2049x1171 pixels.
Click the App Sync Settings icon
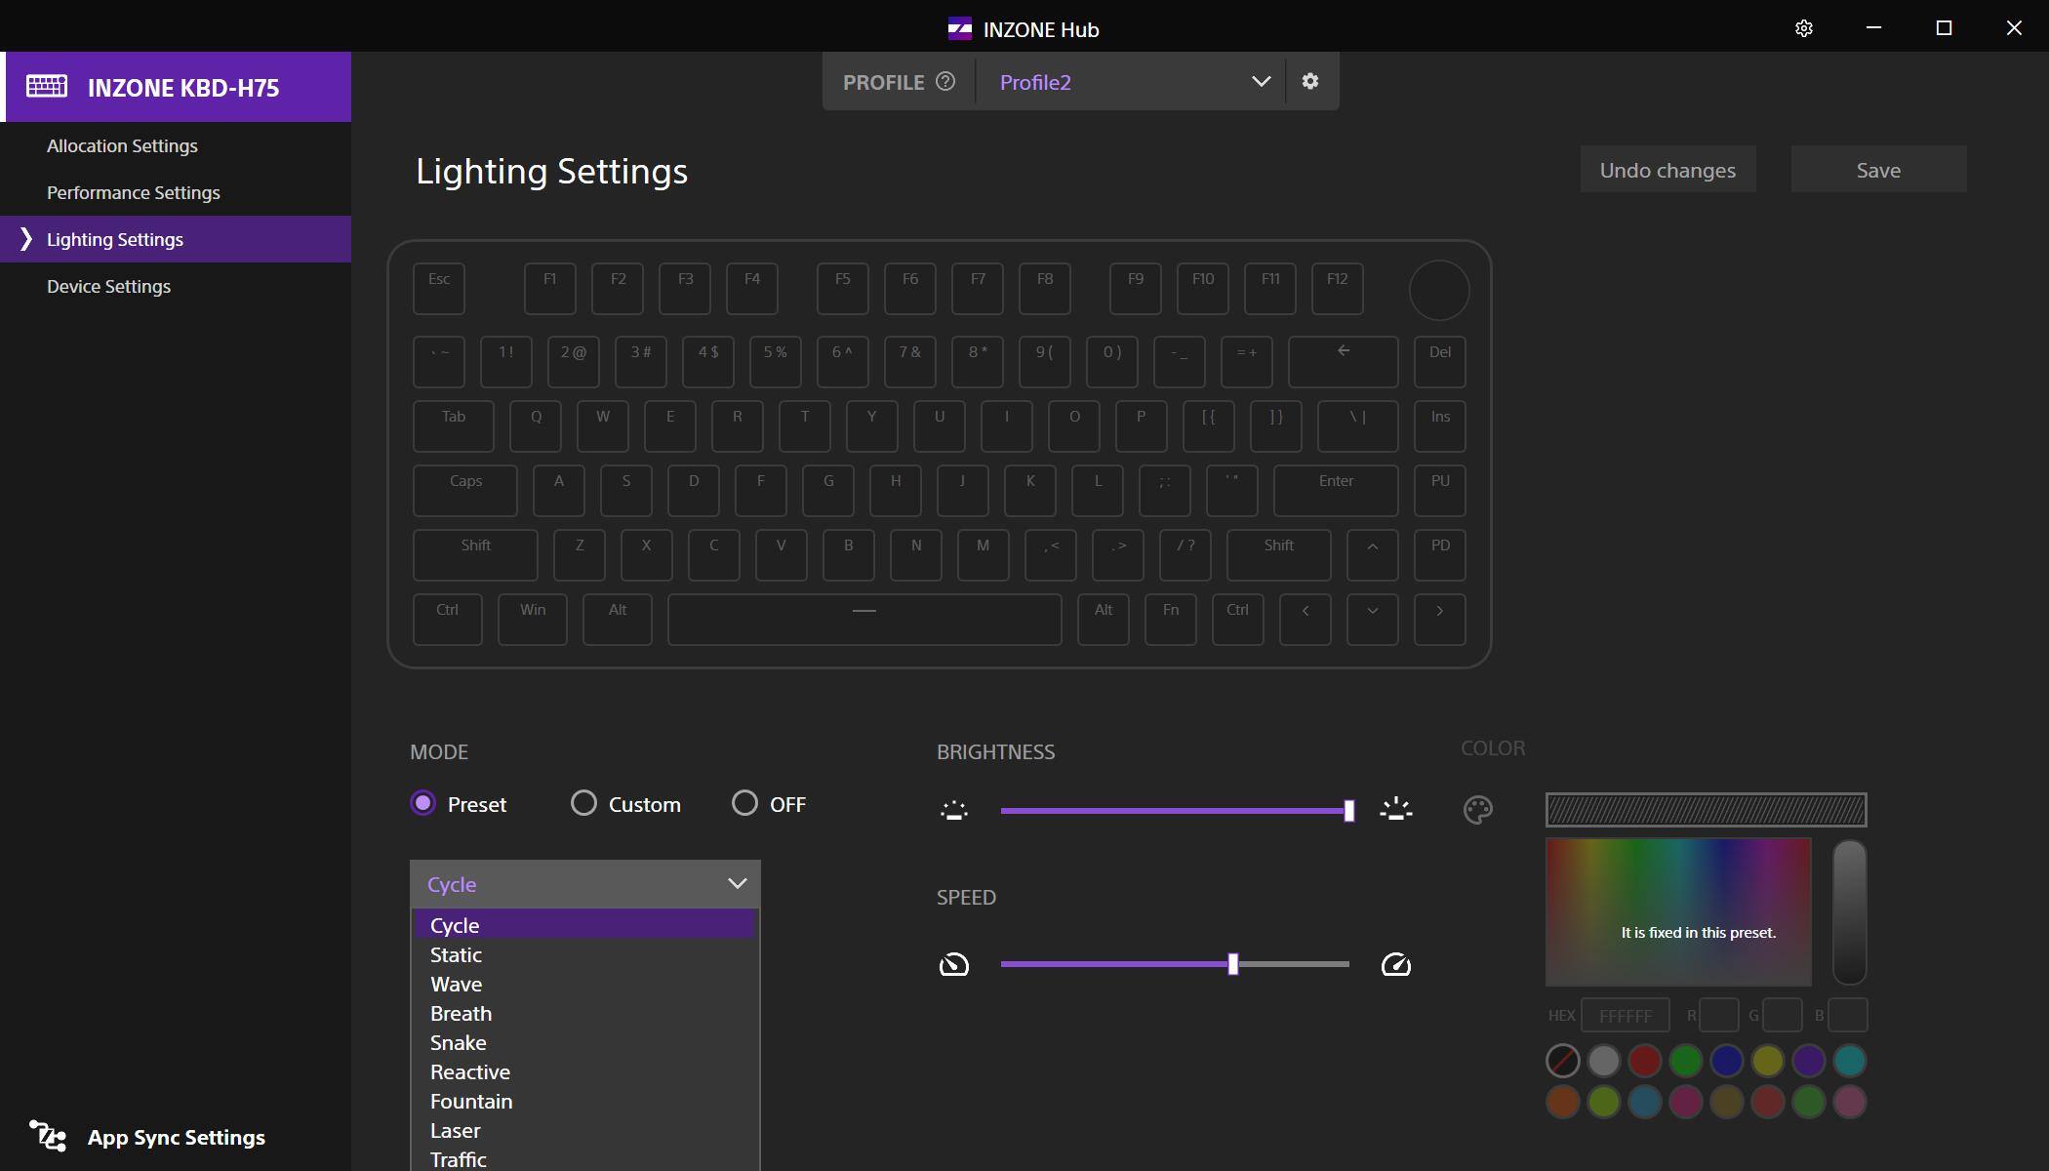coord(48,1137)
